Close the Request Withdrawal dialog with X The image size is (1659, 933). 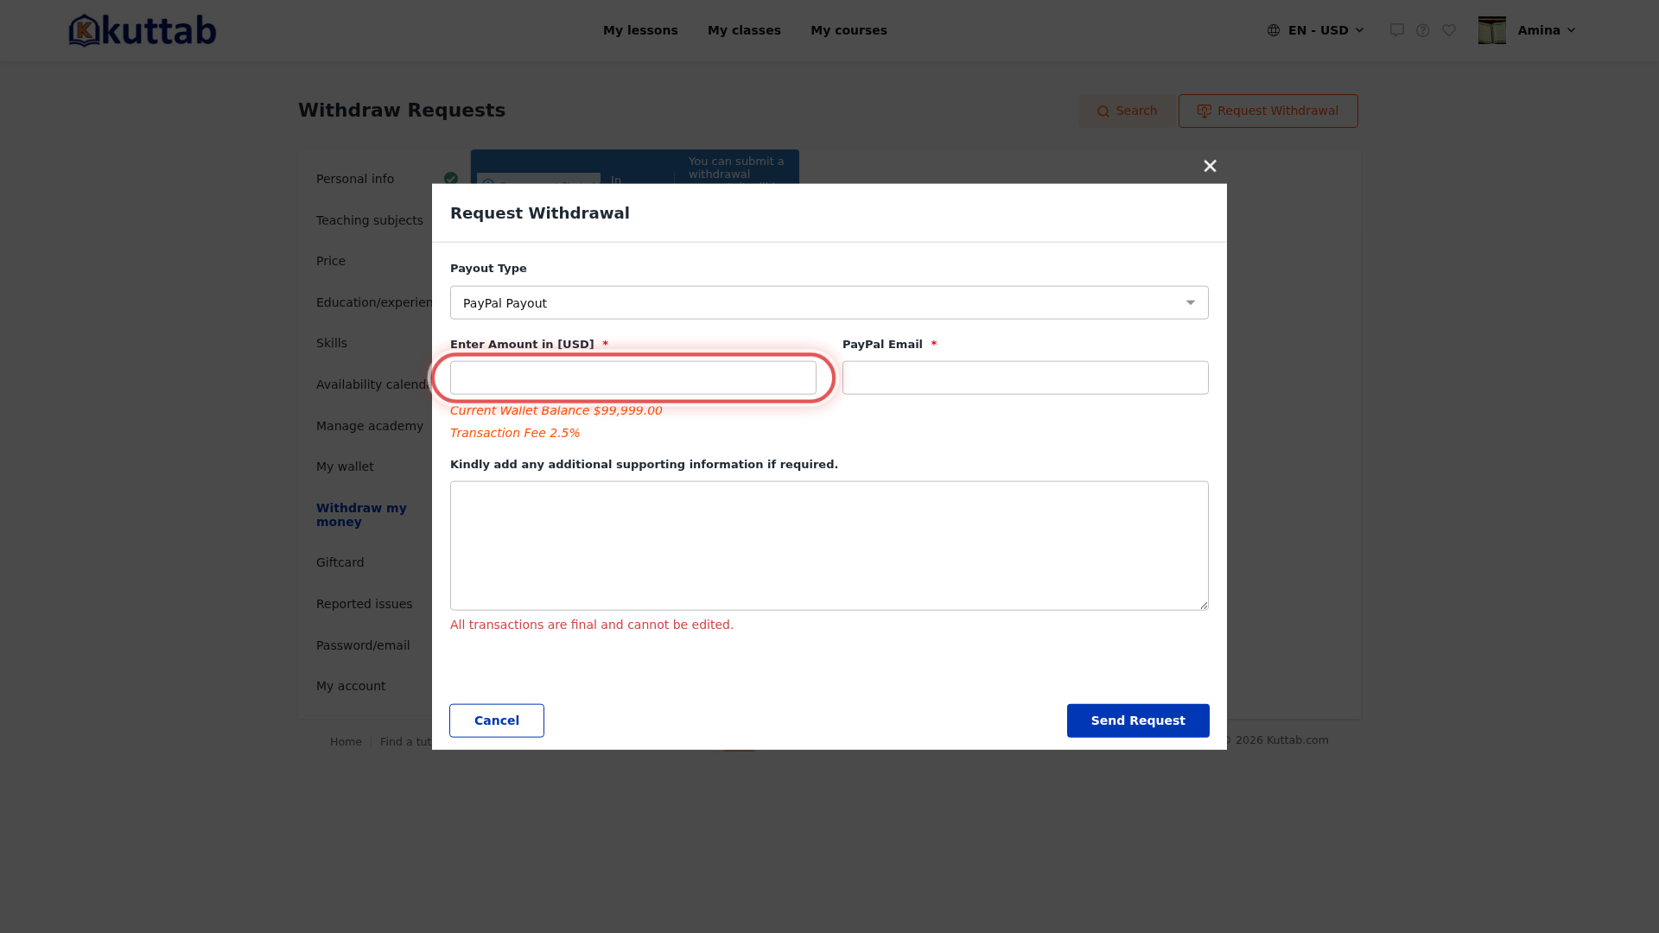[1210, 166]
